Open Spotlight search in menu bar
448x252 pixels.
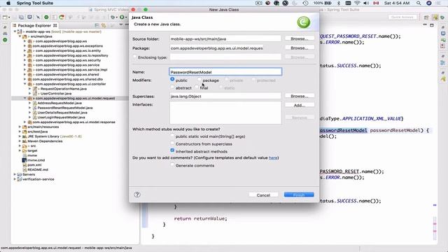tap(419, 3)
